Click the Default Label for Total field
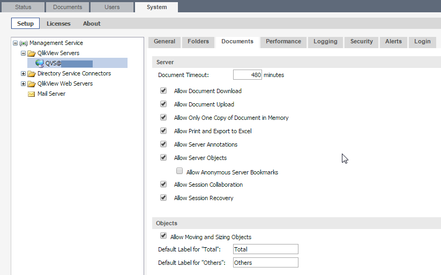This screenshot has height=275, width=441. coord(266,249)
